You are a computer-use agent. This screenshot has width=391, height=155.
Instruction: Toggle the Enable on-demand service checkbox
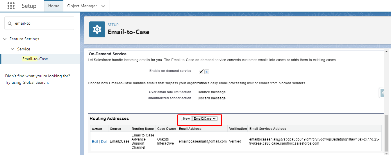pos(201,71)
